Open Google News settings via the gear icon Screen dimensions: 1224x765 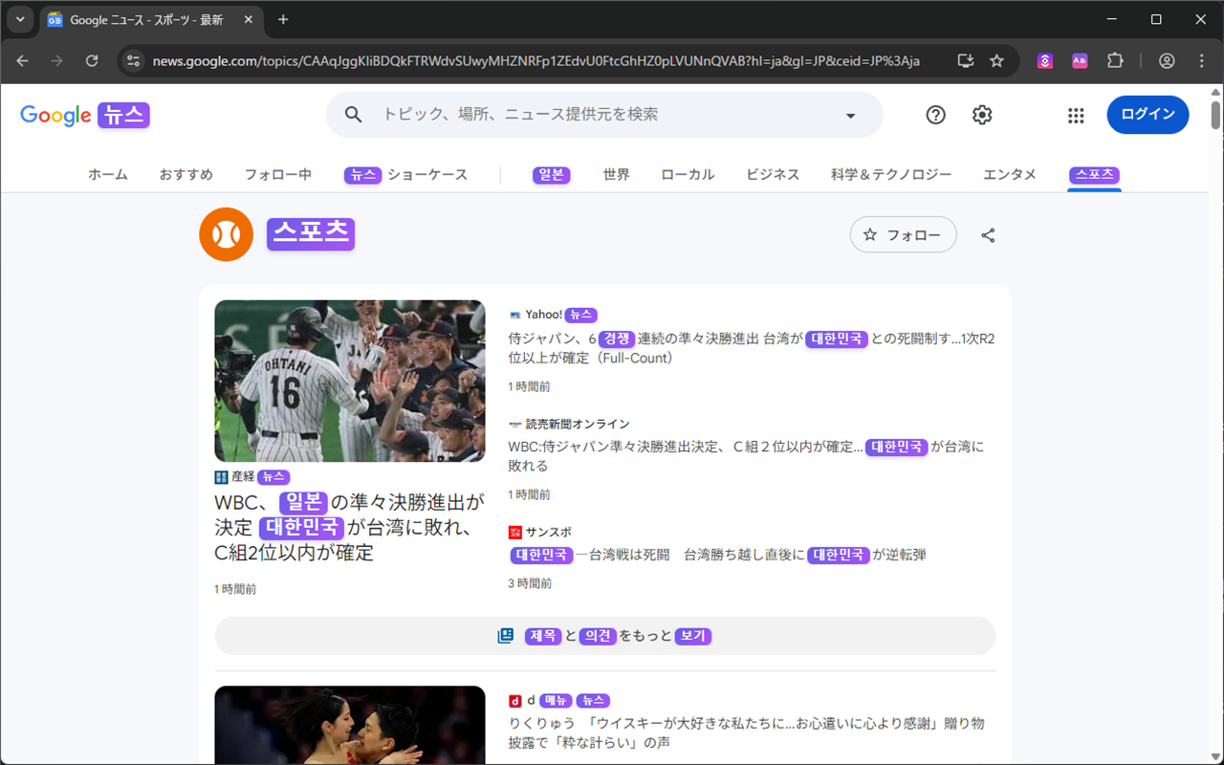pyautogui.click(x=981, y=115)
